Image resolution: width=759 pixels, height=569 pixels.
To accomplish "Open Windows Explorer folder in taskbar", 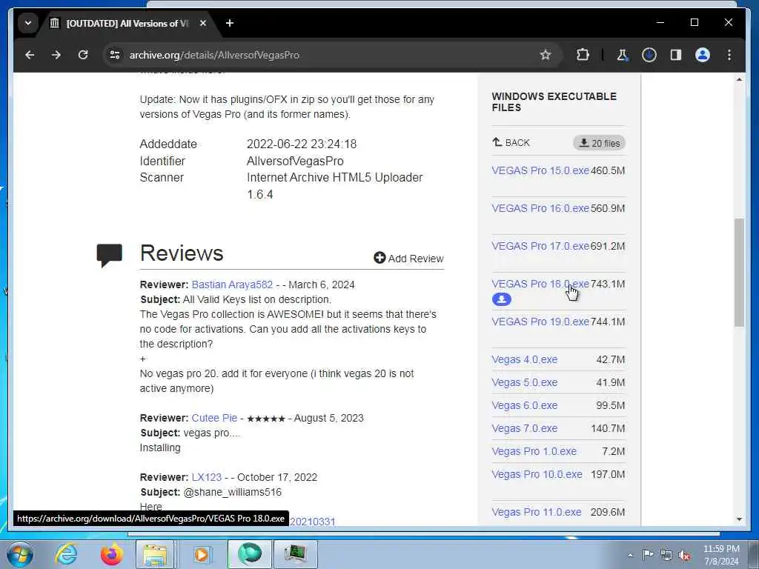I will pos(154,554).
